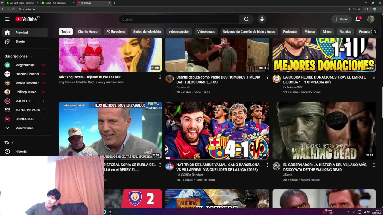
Task: Expand the Tú section chevron
Action: tap(12, 142)
